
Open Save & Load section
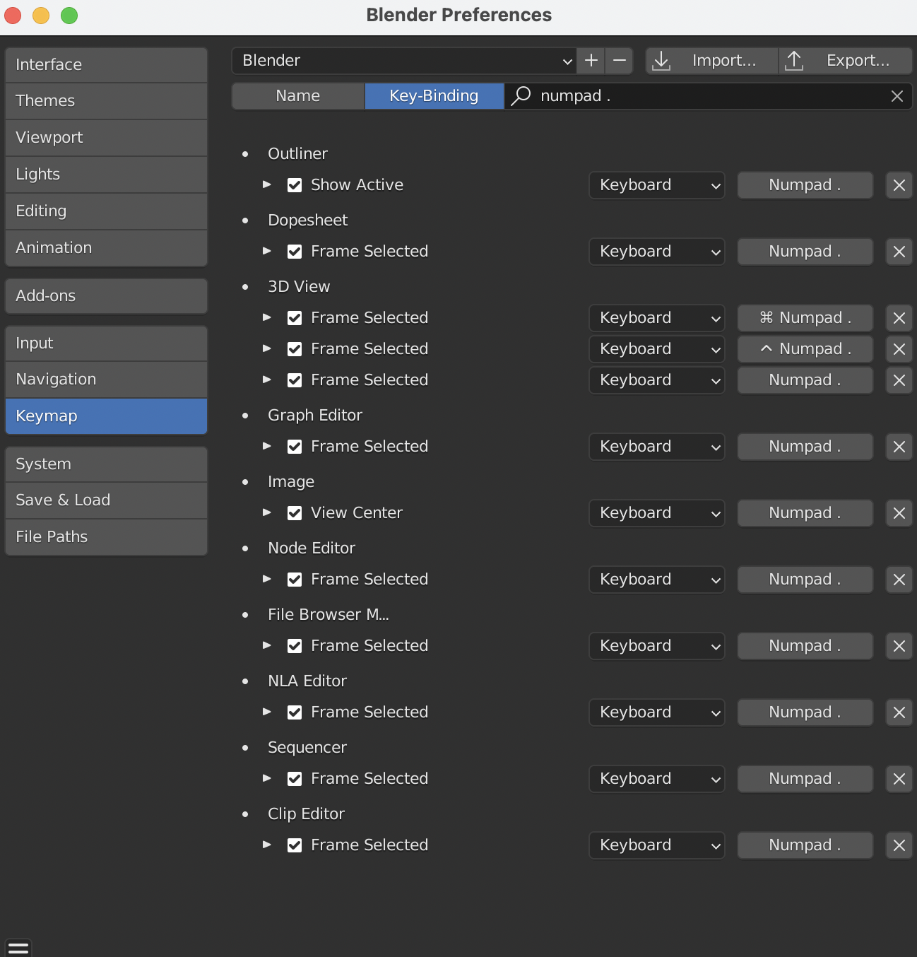[x=107, y=500]
